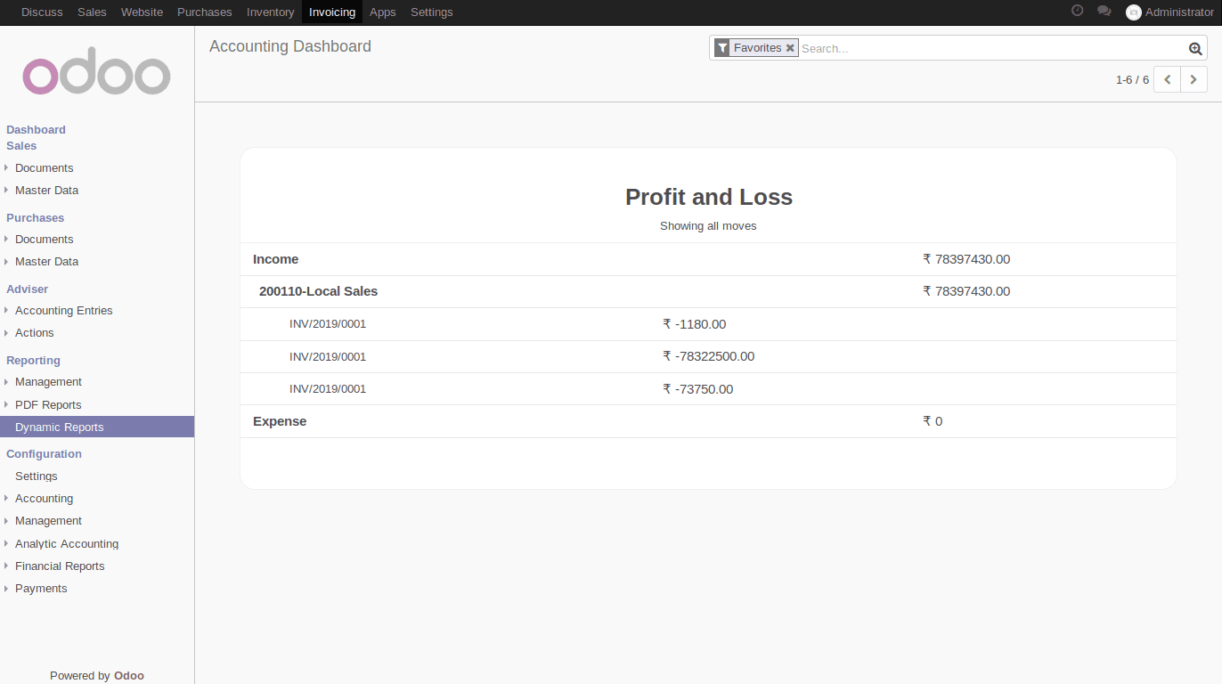
Task: Open the conversations chat icon
Action: click(1104, 12)
